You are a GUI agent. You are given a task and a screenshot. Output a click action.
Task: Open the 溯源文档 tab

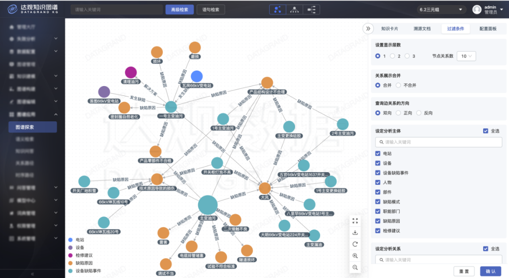(x=422, y=29)
